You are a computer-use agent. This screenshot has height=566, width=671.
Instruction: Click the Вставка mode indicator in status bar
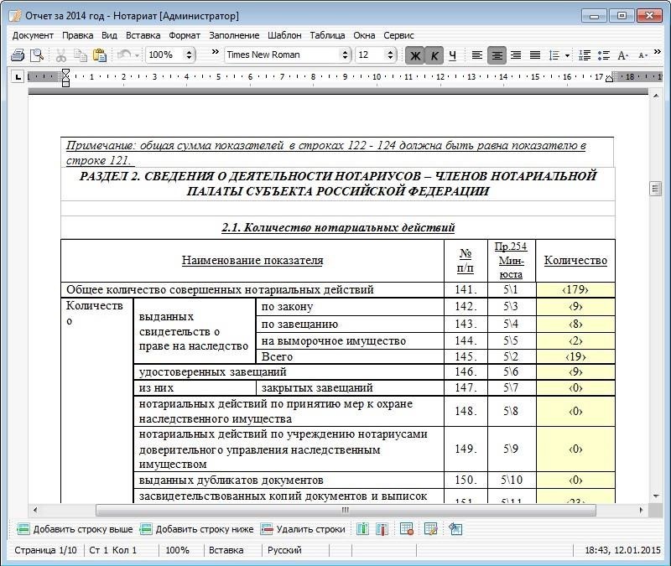[226, 550]
